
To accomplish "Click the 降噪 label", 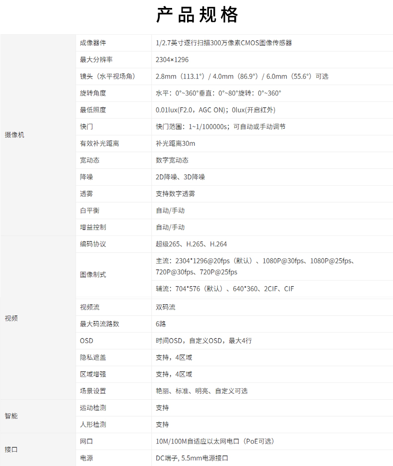I will click(x=86, y=177).
